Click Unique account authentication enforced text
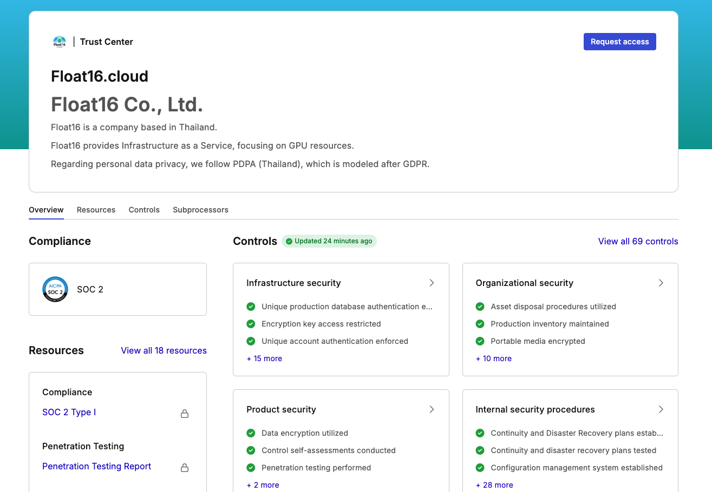 click(335, 341)
